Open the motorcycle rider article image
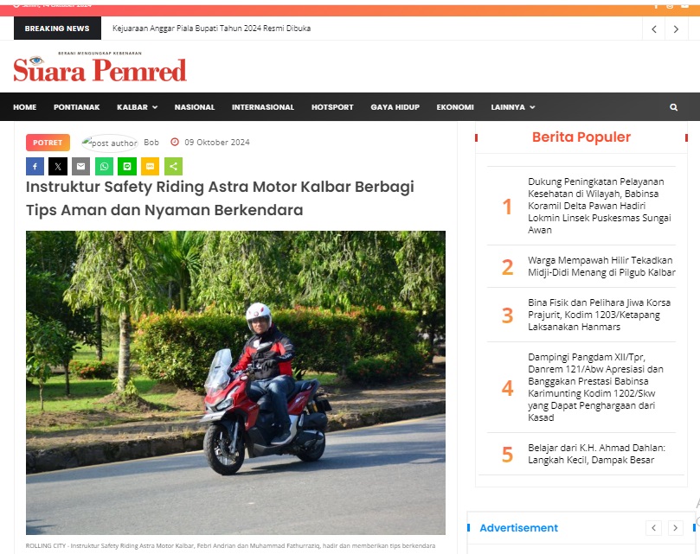Image resolution: width=700 pixels, height=554 pixels. coord(235,383)
